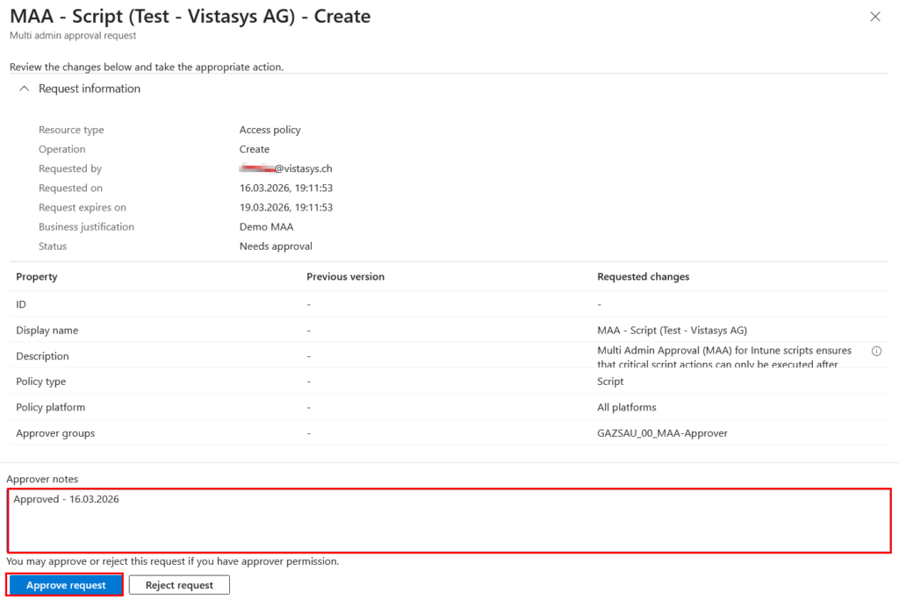Close the MAA Script Create panel

(x=874, y=16)
